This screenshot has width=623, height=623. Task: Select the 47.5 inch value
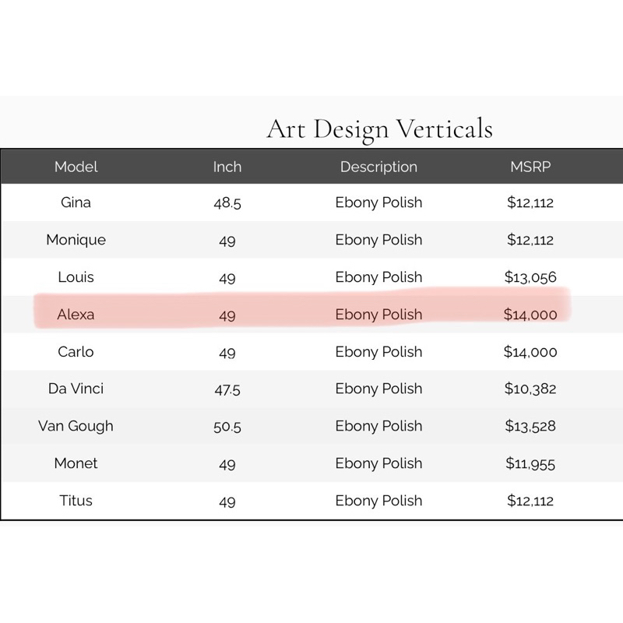point(227,389)
